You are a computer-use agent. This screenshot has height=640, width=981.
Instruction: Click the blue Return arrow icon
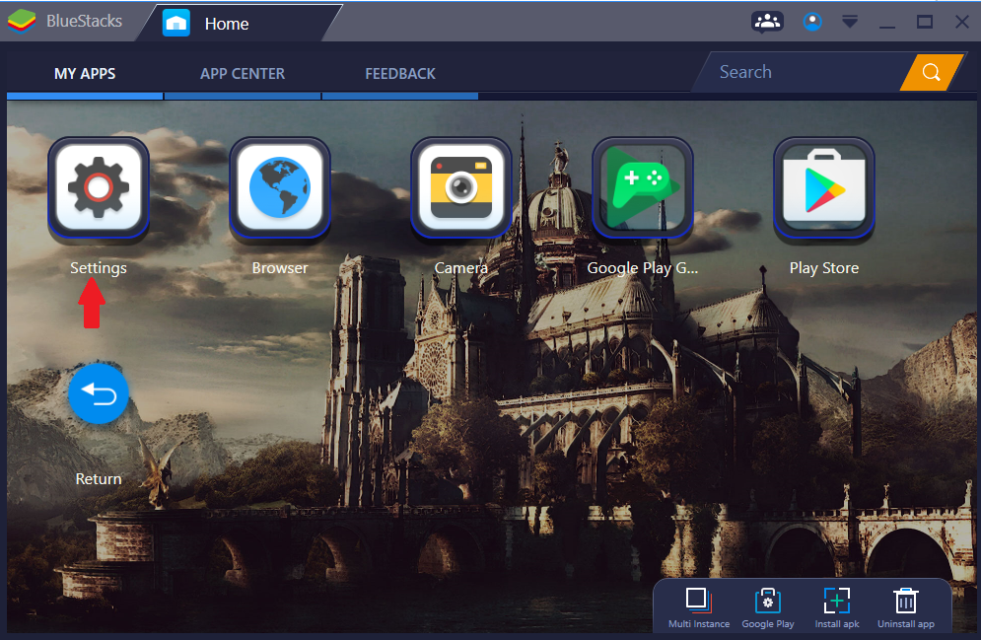(x=99, y=393)
